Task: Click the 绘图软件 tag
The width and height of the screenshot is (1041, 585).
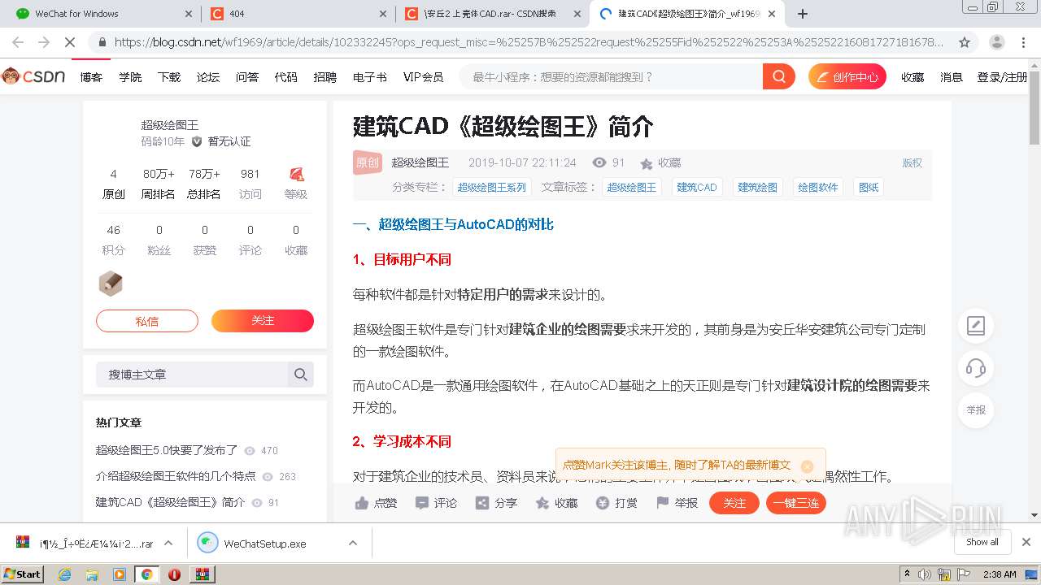Action: (x=818, y=187)
